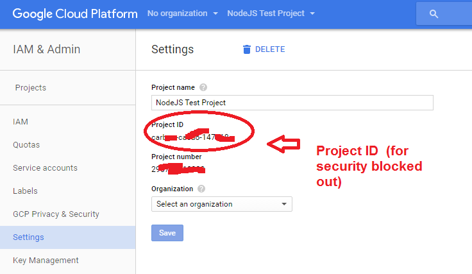Open the Quotas page
Screen dimensions: 472x274
[x=26, y=144]
